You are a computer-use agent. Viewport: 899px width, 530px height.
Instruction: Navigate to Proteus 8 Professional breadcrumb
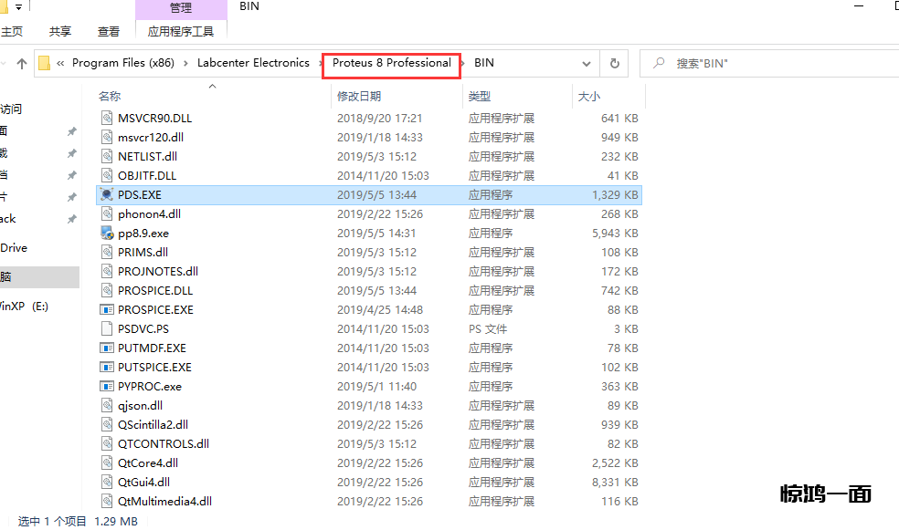(391, 63)
